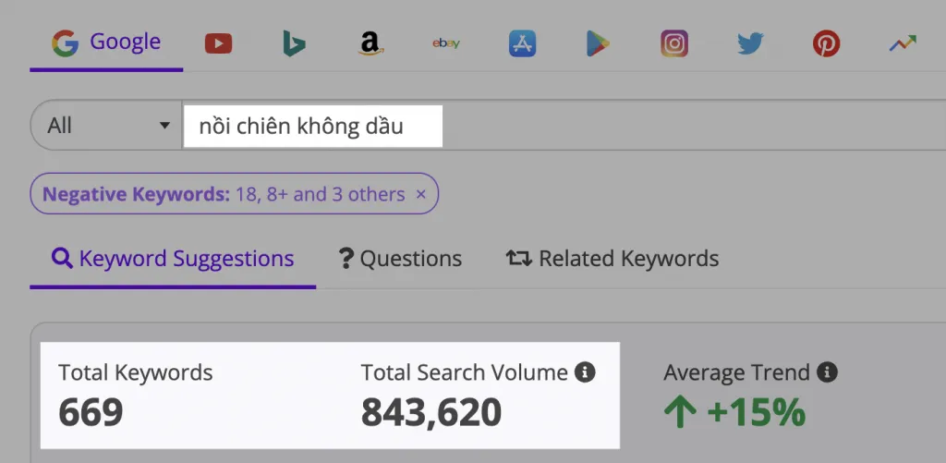
Task: Open the Pinterest keyword source
Action: tap(826, 43)
